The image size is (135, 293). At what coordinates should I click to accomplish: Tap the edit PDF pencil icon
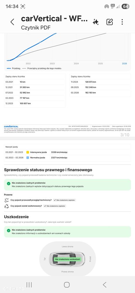[110, 22]
